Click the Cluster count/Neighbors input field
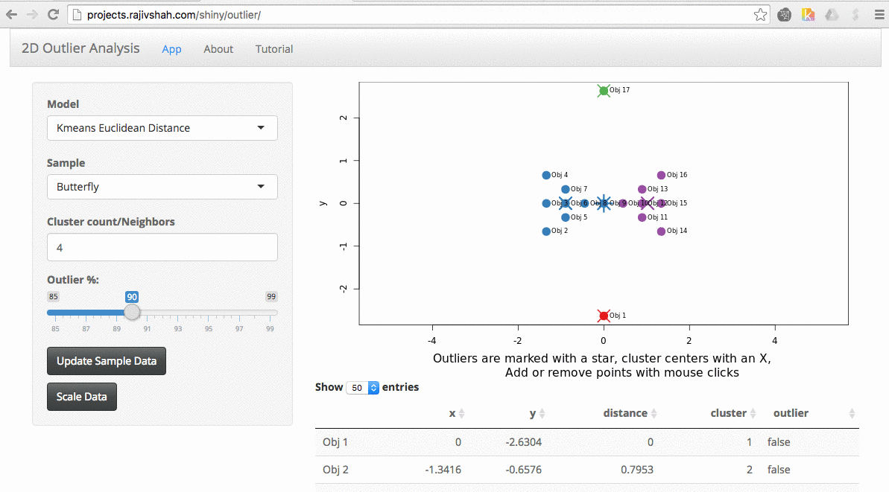Screen dimensions: 889x492 click(x=162, y=247)
